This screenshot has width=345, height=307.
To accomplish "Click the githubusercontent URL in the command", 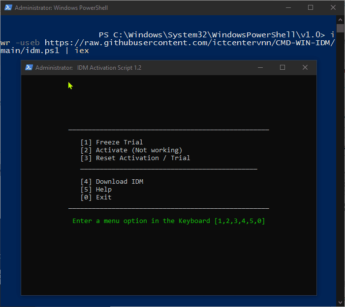I will pos(190,43).
